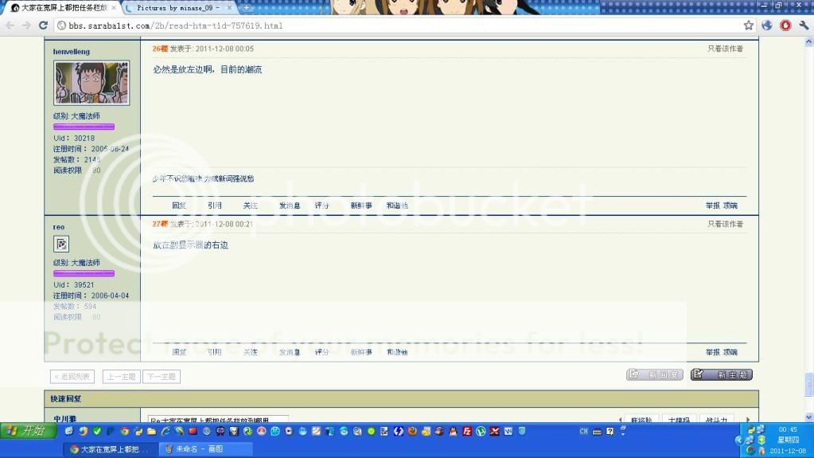
Task: Click the CN language bar indicator
Action: pyautogui.click(x=583, y=431)
